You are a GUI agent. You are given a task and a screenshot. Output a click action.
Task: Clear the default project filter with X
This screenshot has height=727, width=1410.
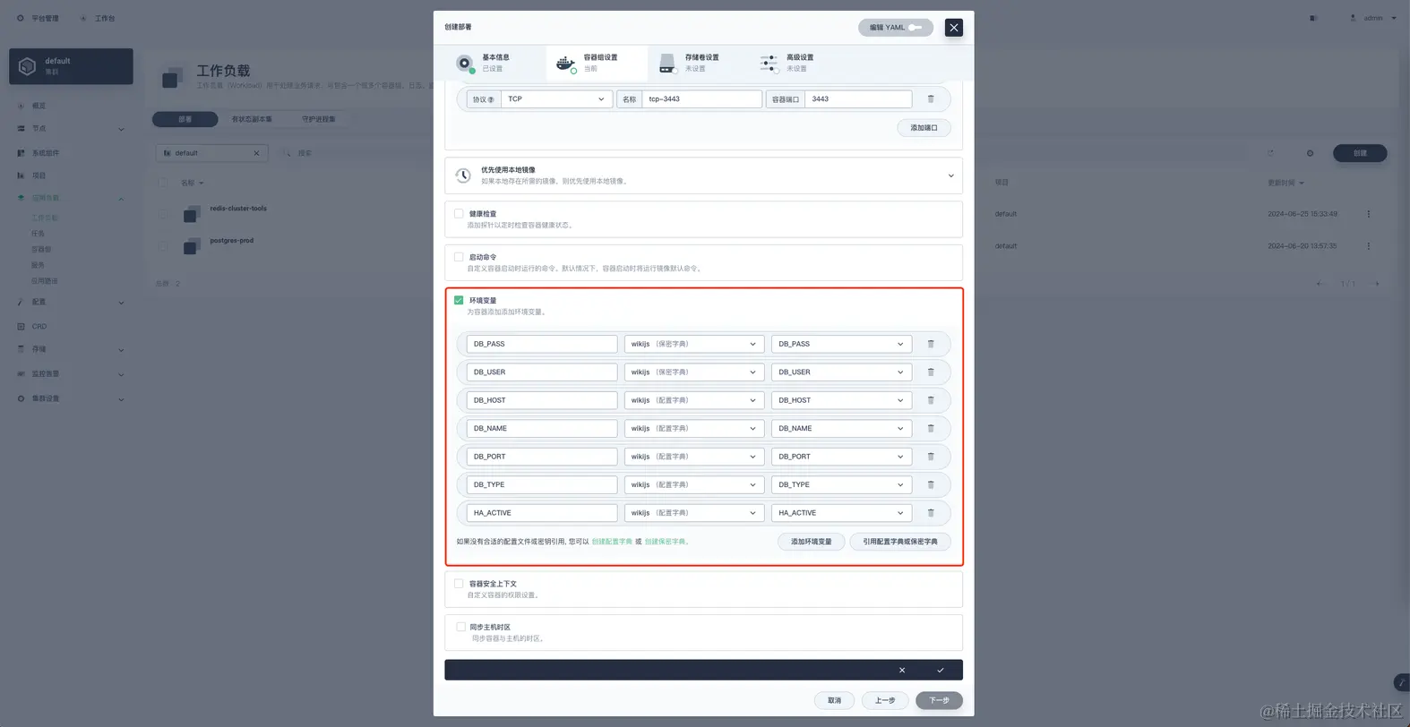pos(256,153)
